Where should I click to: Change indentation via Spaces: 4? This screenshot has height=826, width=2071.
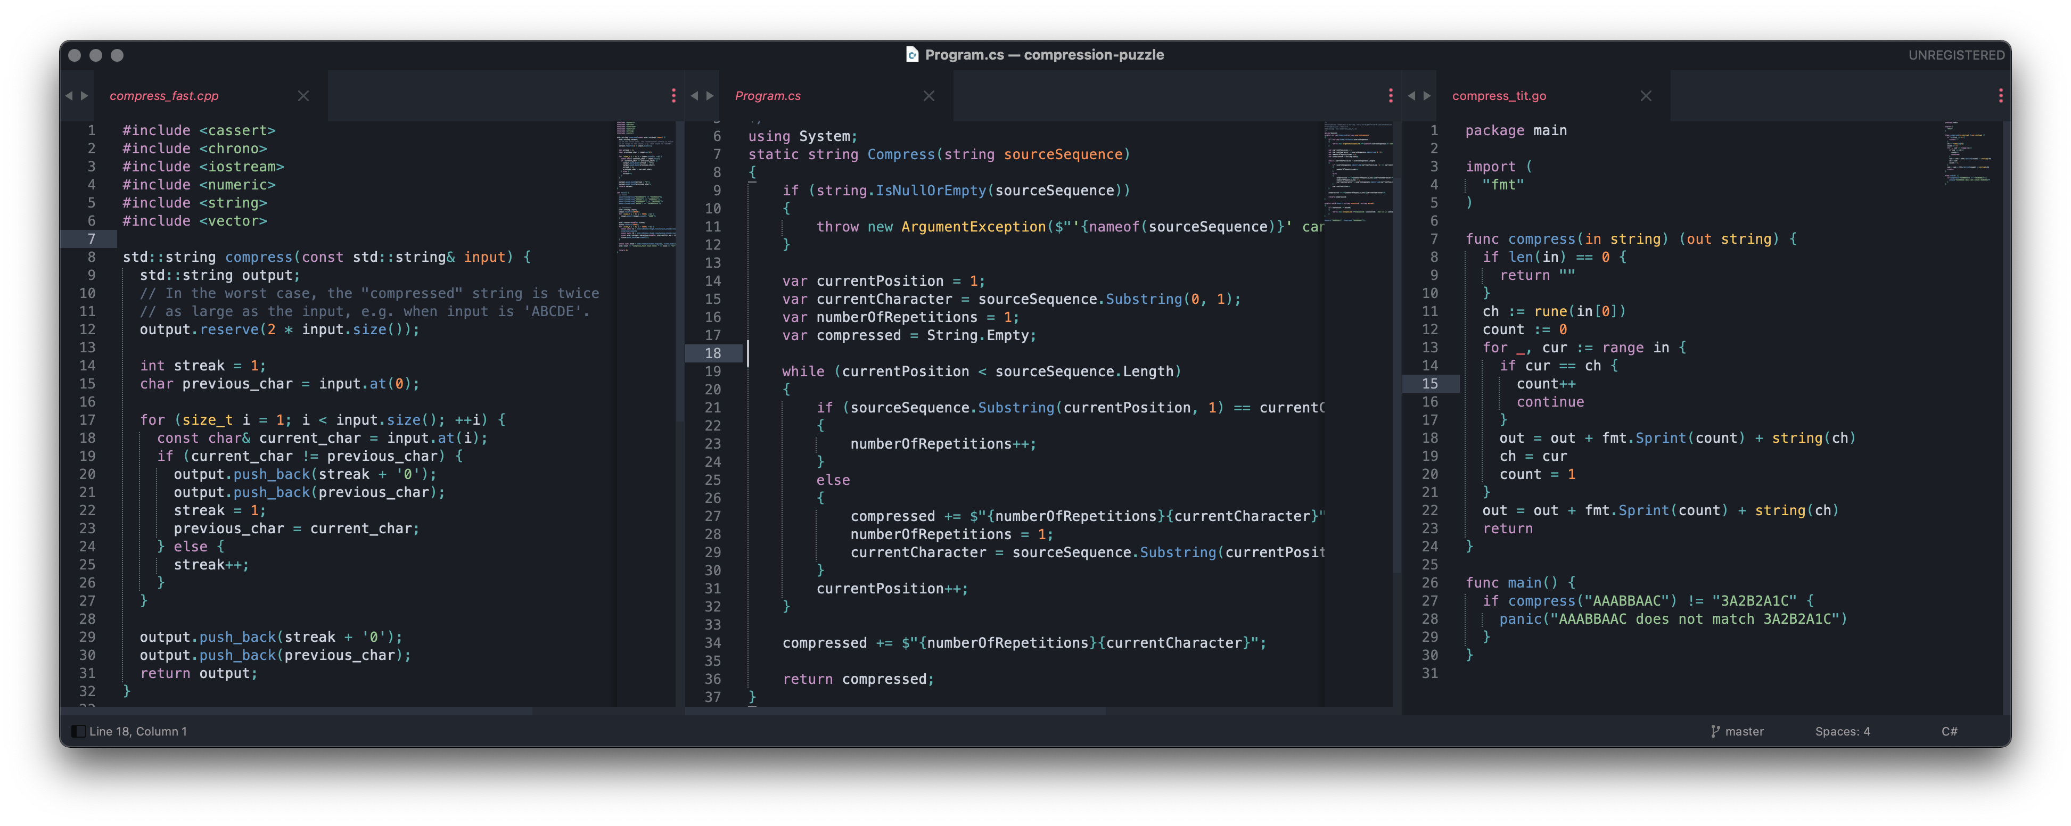(1842, 731)
